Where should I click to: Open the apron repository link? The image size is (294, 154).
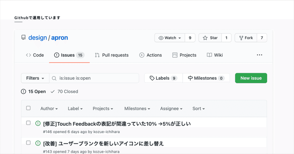click(x=60, y=38)
